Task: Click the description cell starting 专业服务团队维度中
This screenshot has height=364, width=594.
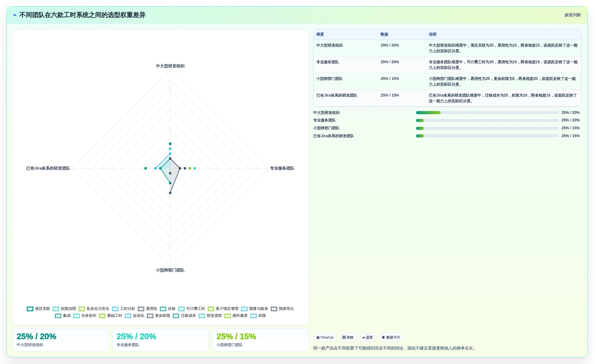Action: pos(503,65)
